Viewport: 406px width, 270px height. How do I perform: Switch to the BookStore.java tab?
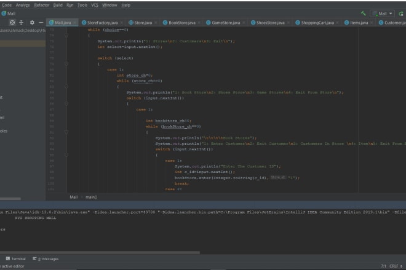coord(182,23)
